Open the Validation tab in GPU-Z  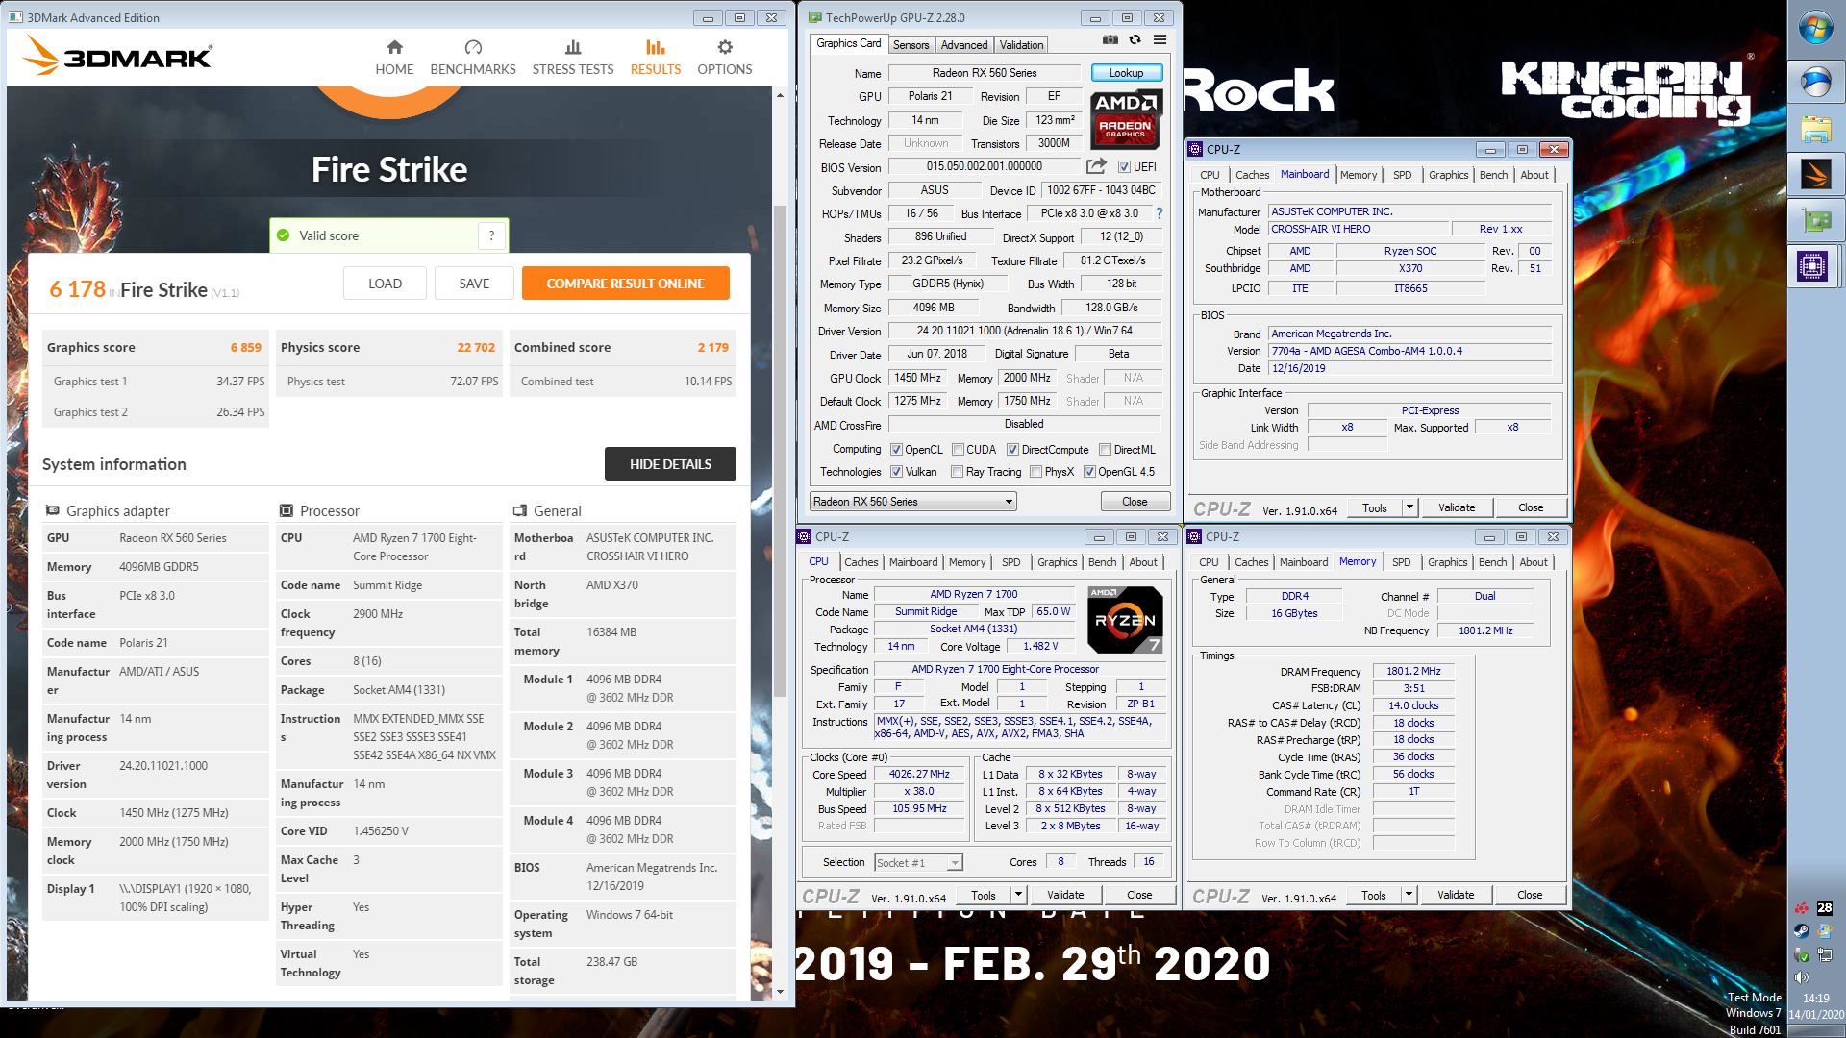pos(1021,45)
